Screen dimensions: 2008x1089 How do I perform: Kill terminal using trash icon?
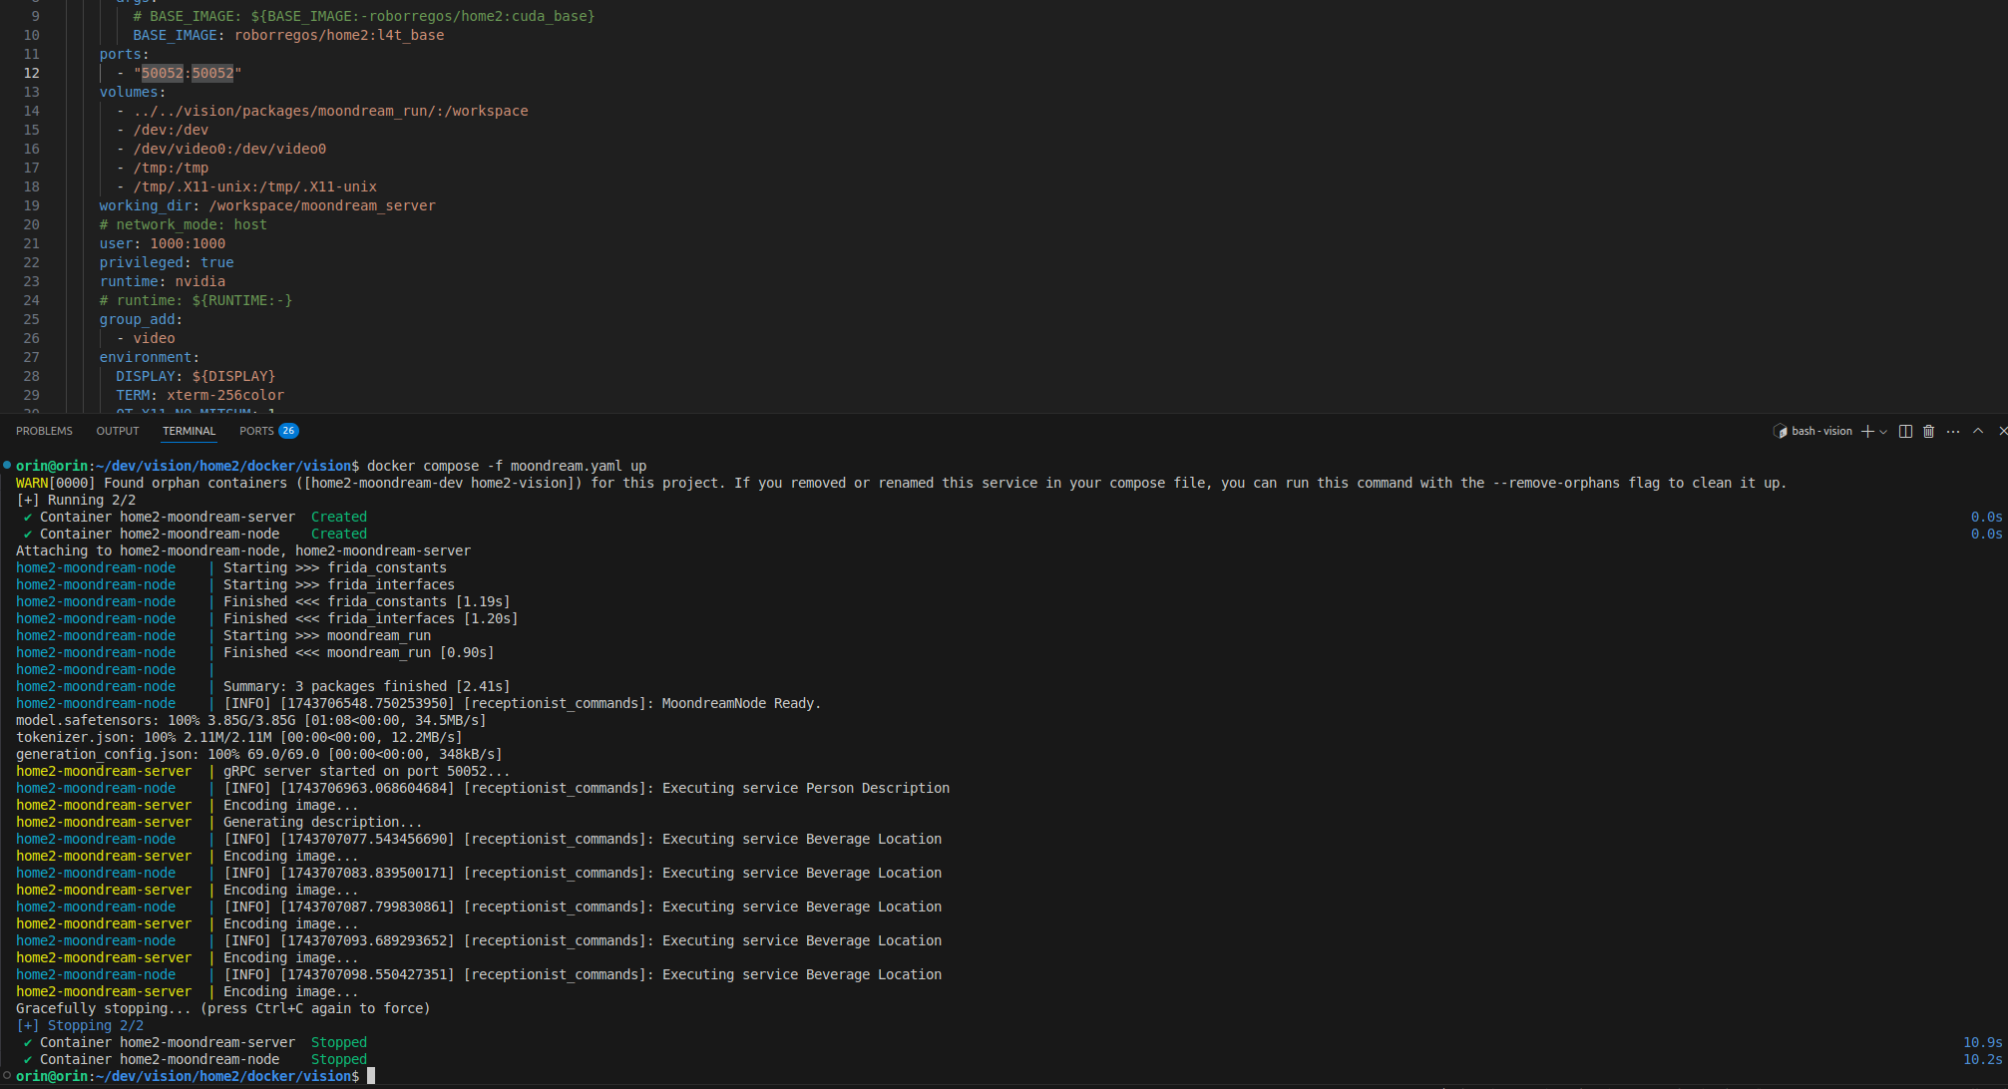click(x=1929, y=432)
